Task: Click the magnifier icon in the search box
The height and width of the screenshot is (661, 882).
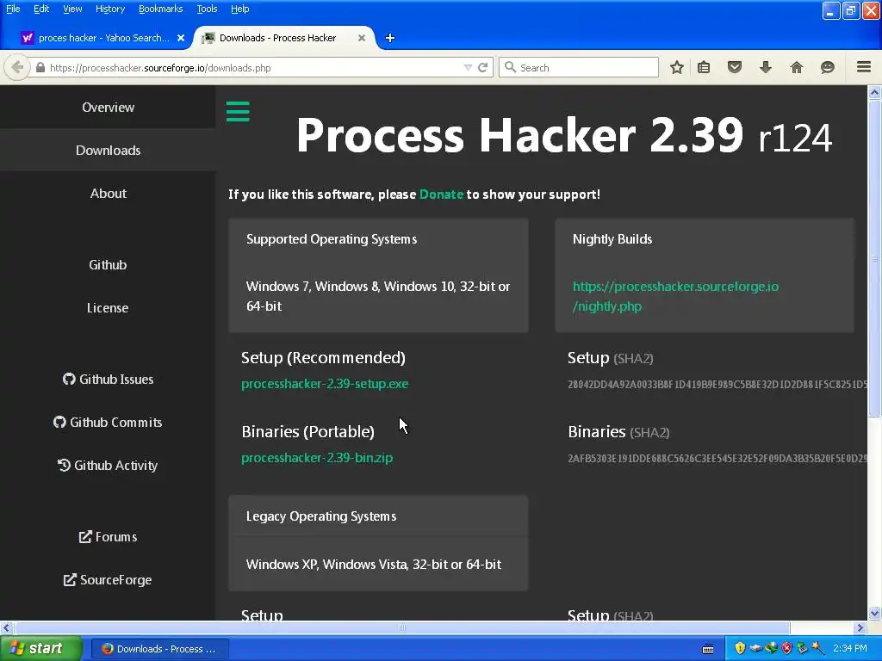Action: [510, 67]
